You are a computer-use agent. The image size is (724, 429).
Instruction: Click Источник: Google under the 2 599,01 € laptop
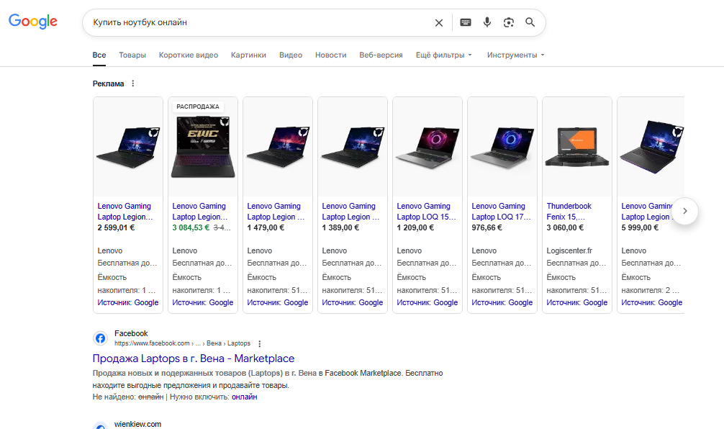click(128, 302)
